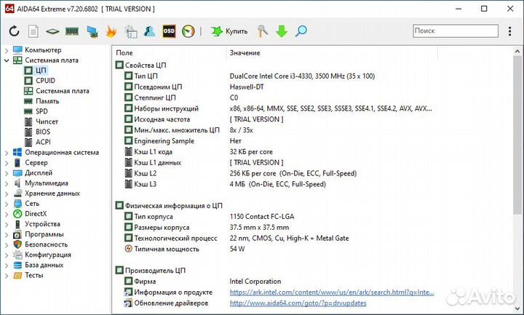Image resolution: width=524 pixels, height=315 pixels.
Task: Open the ark.intel.com product information link
Action: pos(332,292)
